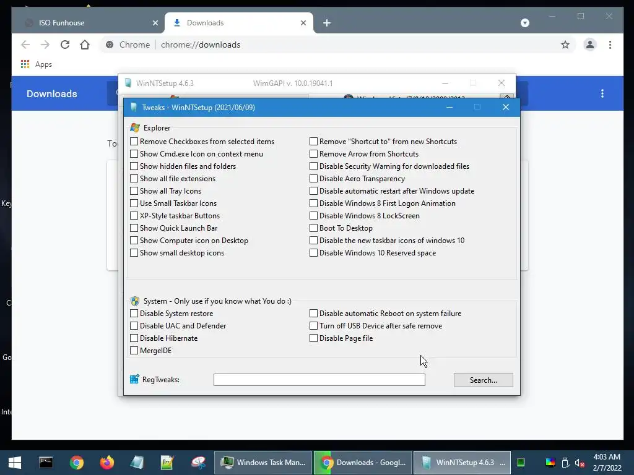
Task: Enable Show all file extensions
Action: [173, 179]
